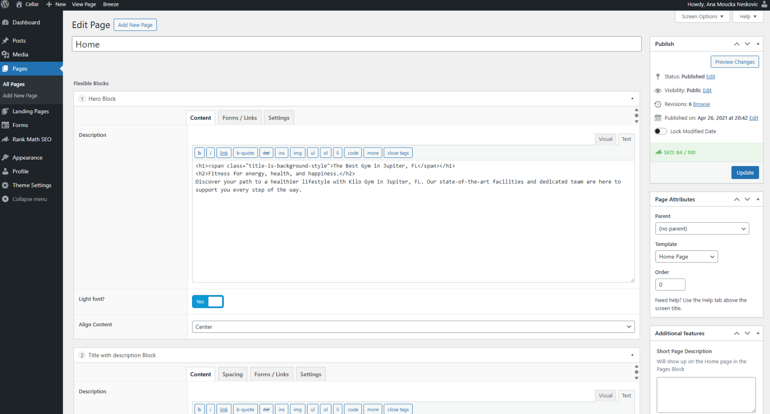Screen dimensions: 770x414
Task: Toggle the Light font Yes switch
Action: point(208,302)
